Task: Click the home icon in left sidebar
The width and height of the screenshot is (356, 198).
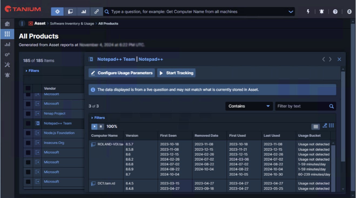Action: (7, 24)
